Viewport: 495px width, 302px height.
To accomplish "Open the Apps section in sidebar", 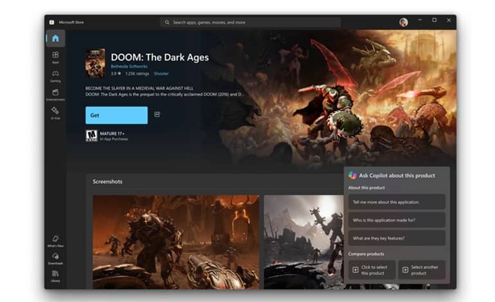I will 55,57.
